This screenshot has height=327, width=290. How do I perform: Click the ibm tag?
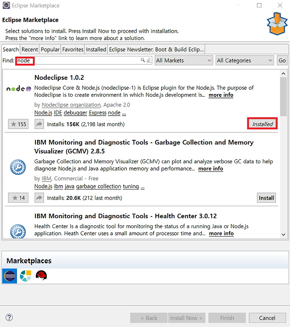58,186
